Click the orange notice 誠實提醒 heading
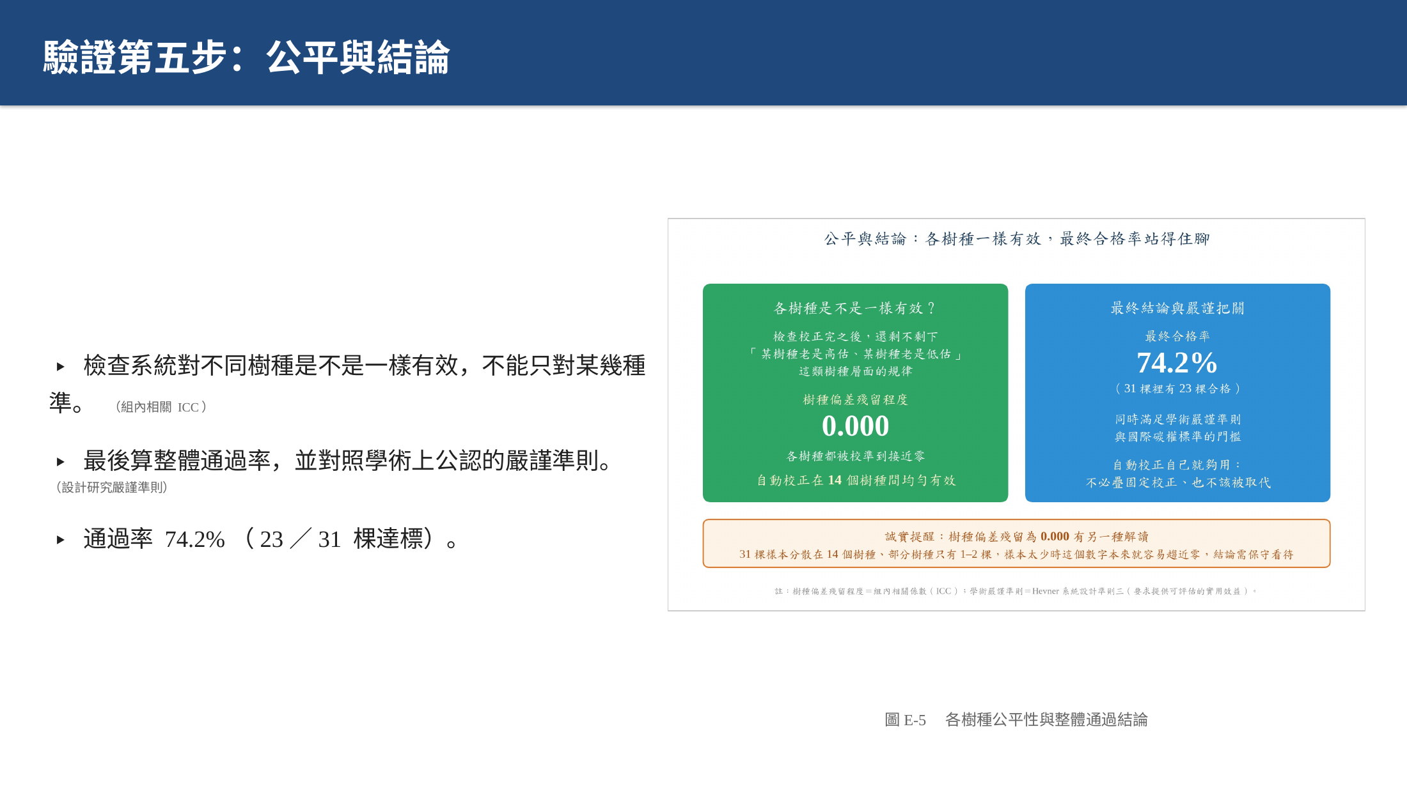The height and width of the screenshot is (791, 1407). (x=1016, y=537)
